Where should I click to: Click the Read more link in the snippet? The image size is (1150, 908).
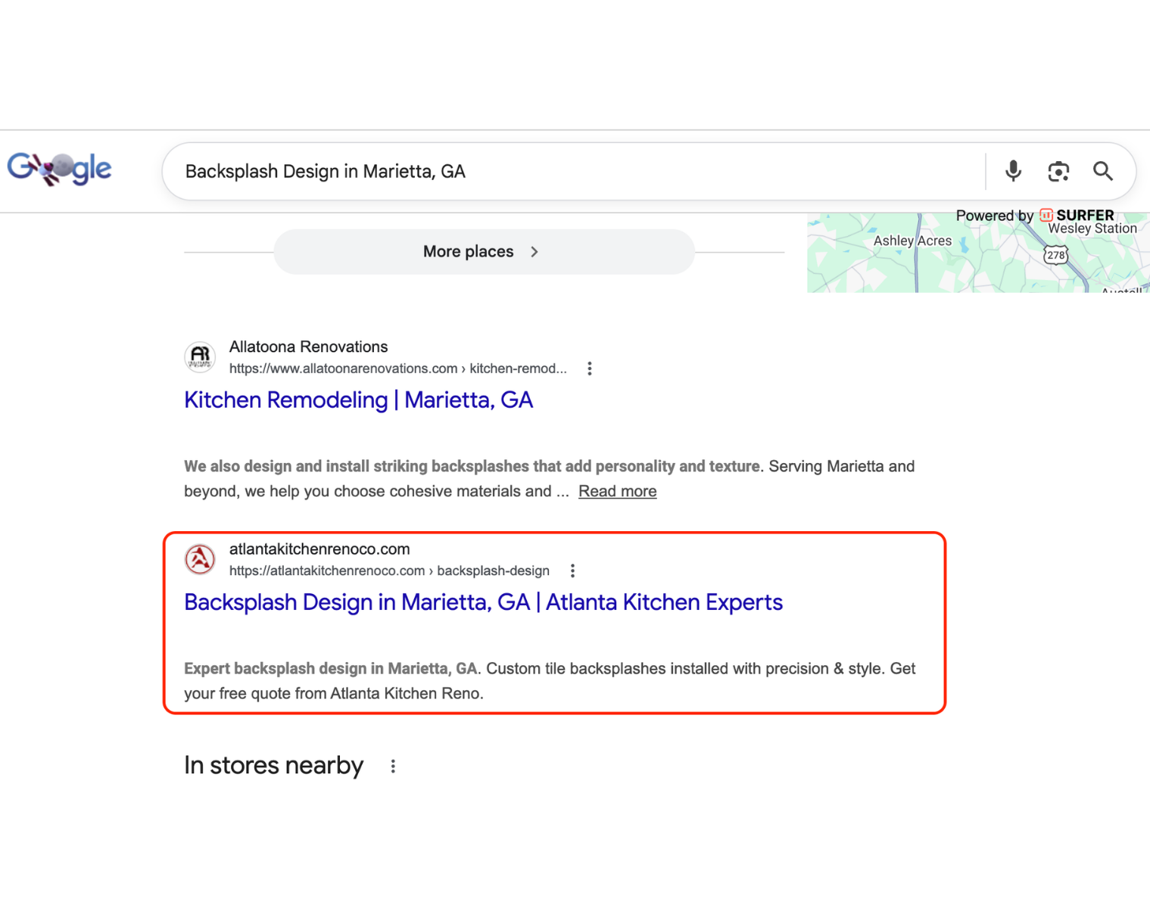coord(617,491)
